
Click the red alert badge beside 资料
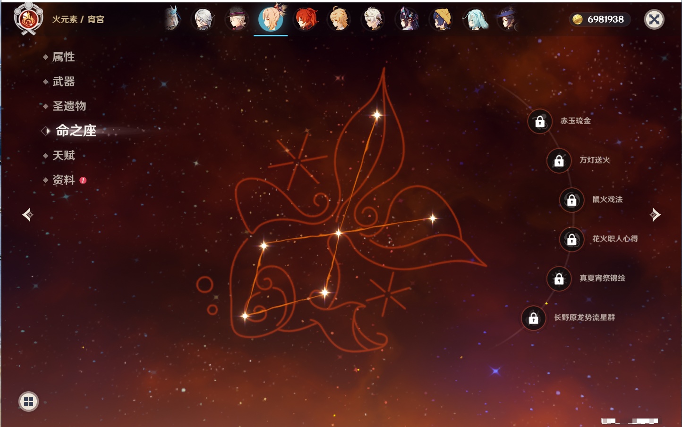pos(83,180)
